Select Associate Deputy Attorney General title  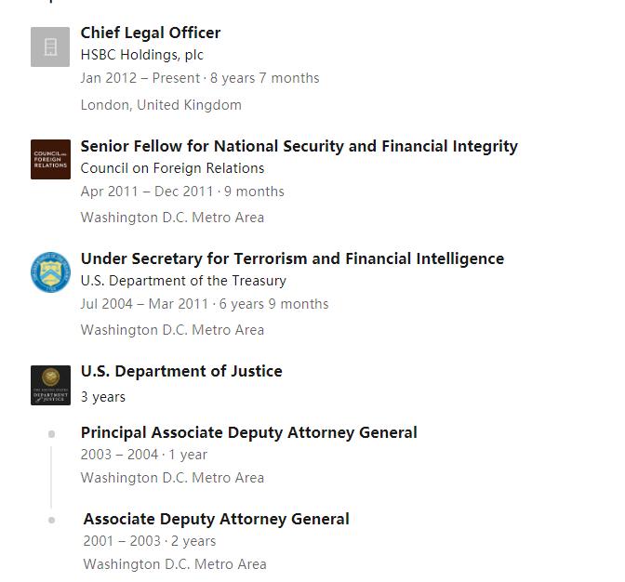(216, 519)
